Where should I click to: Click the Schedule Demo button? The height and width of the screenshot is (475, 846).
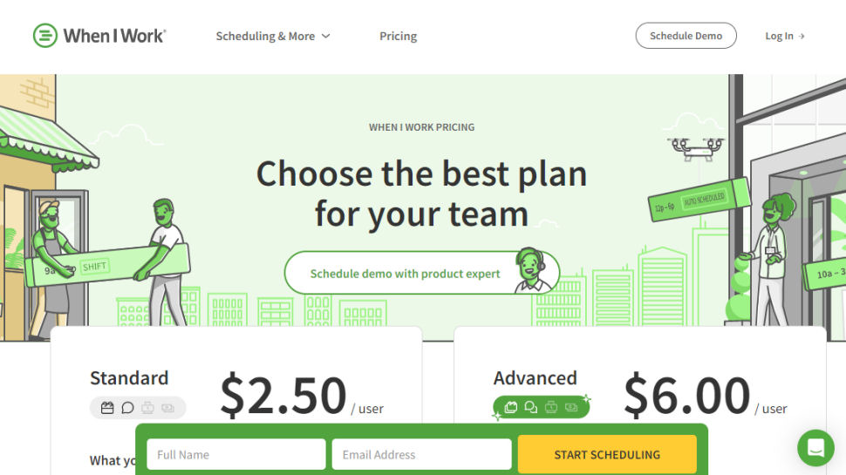coord(686,36)
